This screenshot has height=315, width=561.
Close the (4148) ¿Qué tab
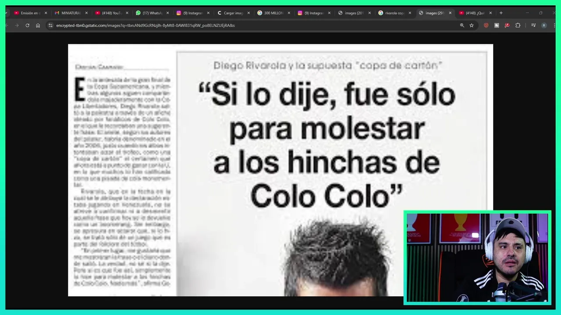[490, 13]
